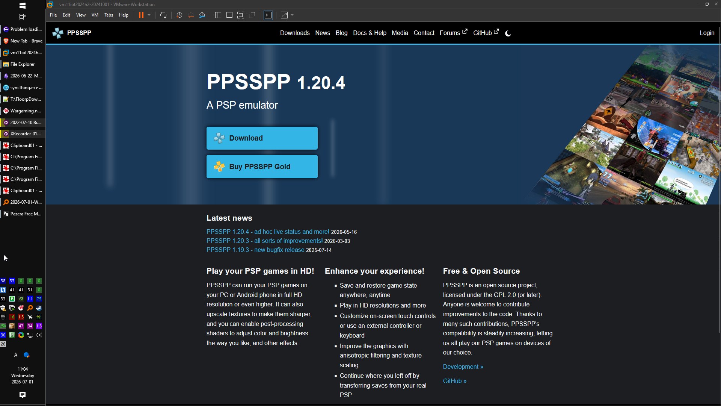Switch to VMware Unity mode

click(252, 15)
